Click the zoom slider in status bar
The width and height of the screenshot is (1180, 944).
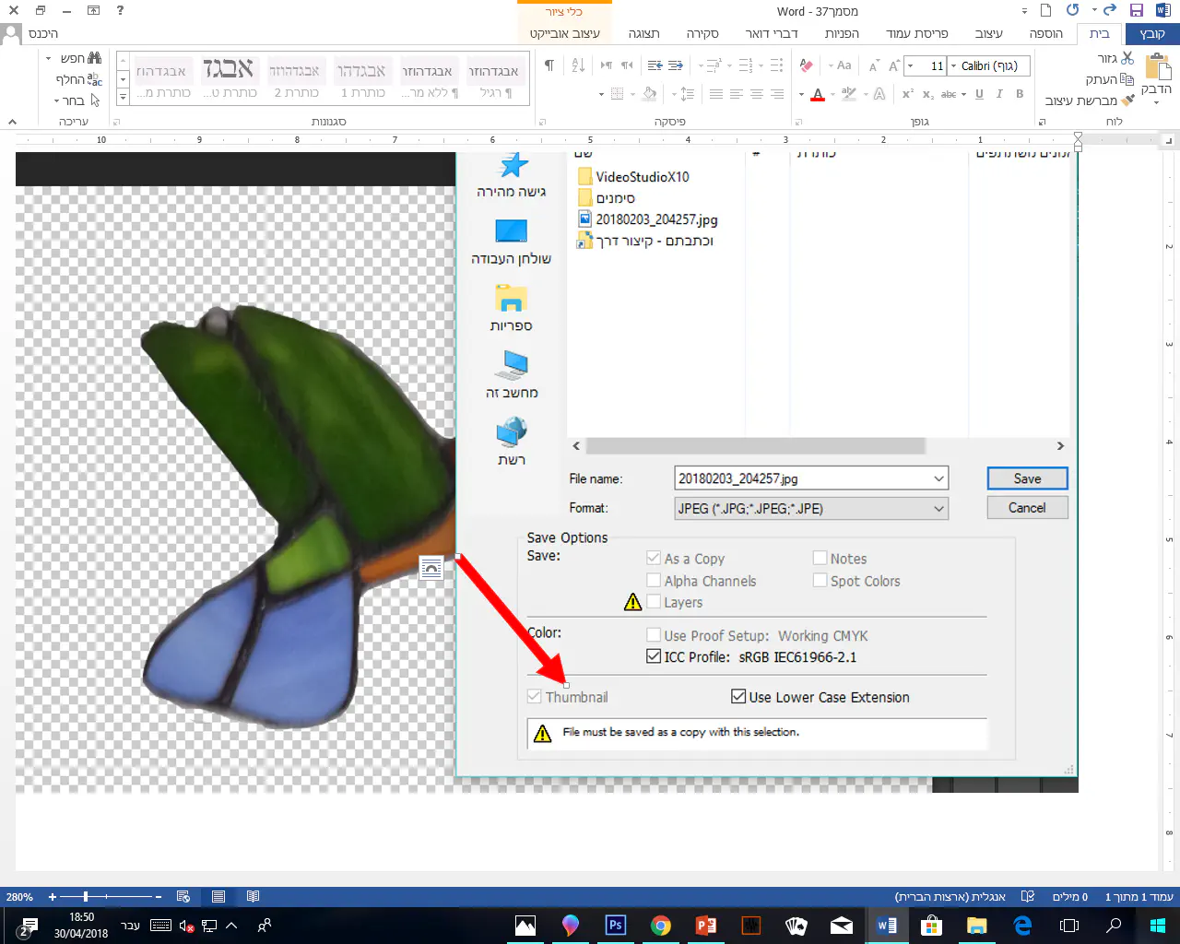87,897
